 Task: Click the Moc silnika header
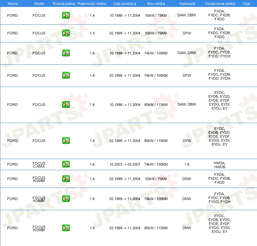[156, 4]
